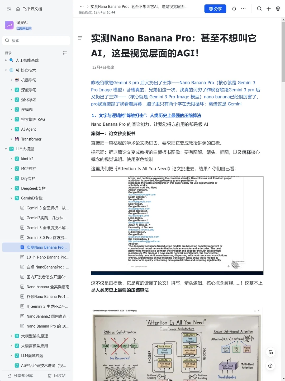Screen dimensions: 285x381
Task: Click heading 文字与逻辑的"降维打击"
Action: 146,116
